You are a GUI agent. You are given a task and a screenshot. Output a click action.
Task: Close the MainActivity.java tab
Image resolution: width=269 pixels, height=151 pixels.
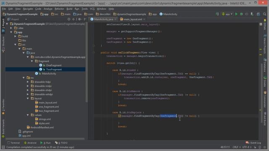tap(115, 19)
